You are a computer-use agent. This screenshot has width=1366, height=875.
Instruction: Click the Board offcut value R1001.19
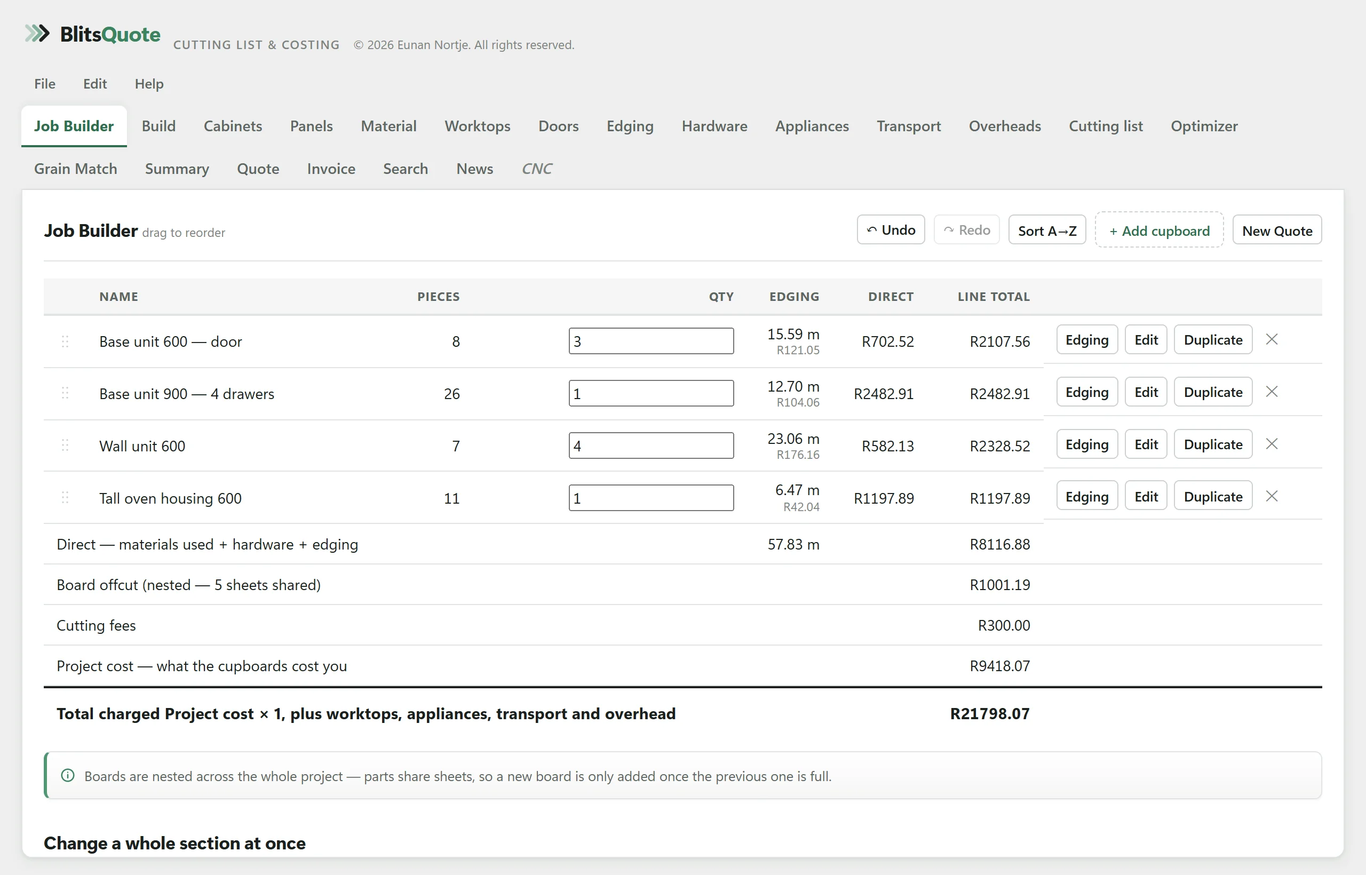pyautogui.click(x=999, y=585)
